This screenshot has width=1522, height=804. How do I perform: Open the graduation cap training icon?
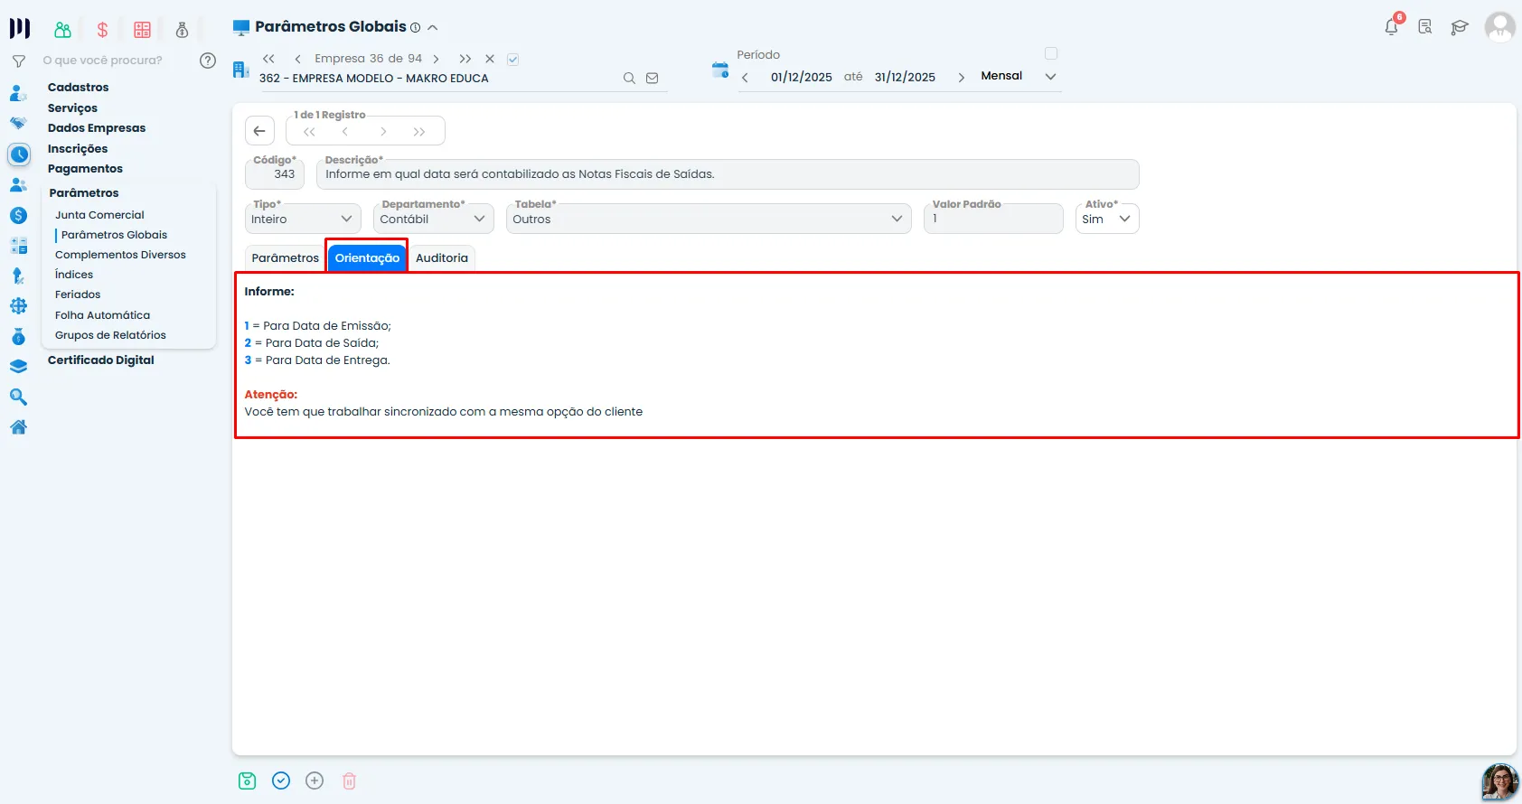(x=1460, y=27)
